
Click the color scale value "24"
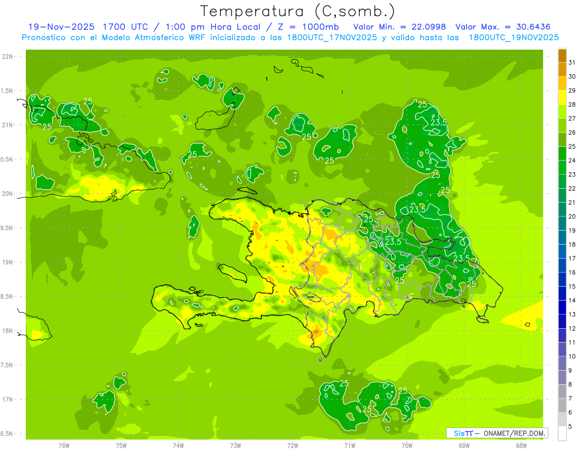tap(572, 160)
